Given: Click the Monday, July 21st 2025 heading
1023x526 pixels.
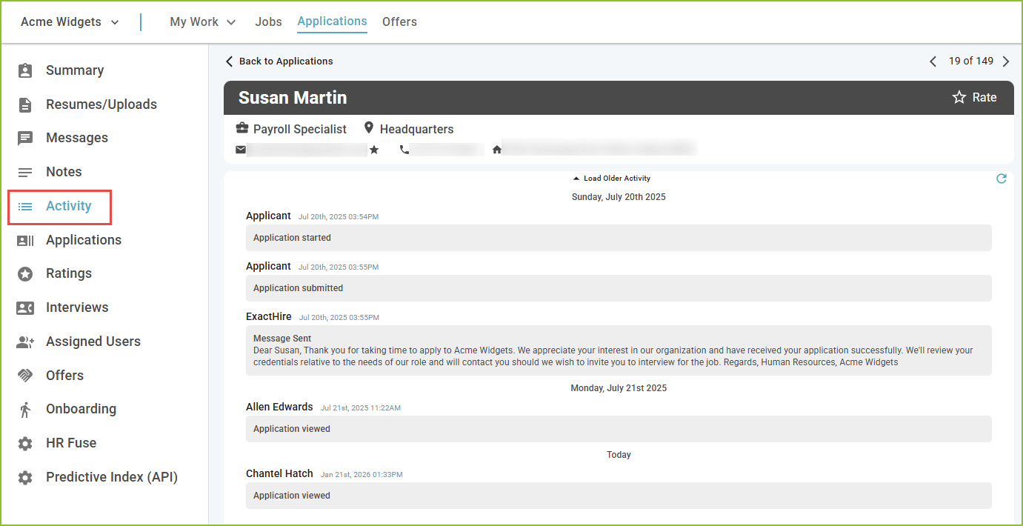Looking at the screenshot, I should click(x=619, y=387).
